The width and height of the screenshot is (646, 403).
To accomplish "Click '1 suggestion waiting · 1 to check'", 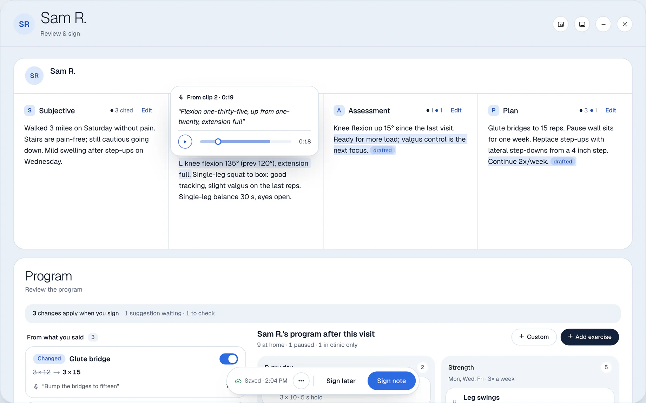I will [x=170, y=313].
